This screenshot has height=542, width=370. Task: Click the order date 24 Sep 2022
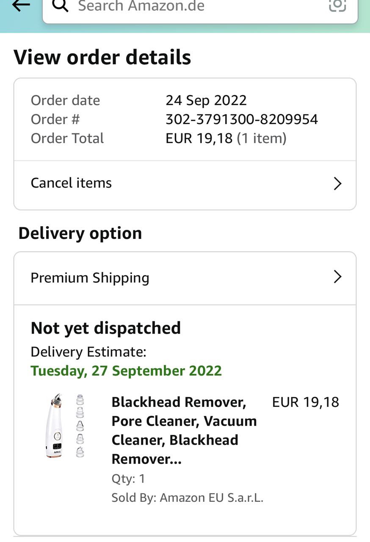(x=206, y=100)
